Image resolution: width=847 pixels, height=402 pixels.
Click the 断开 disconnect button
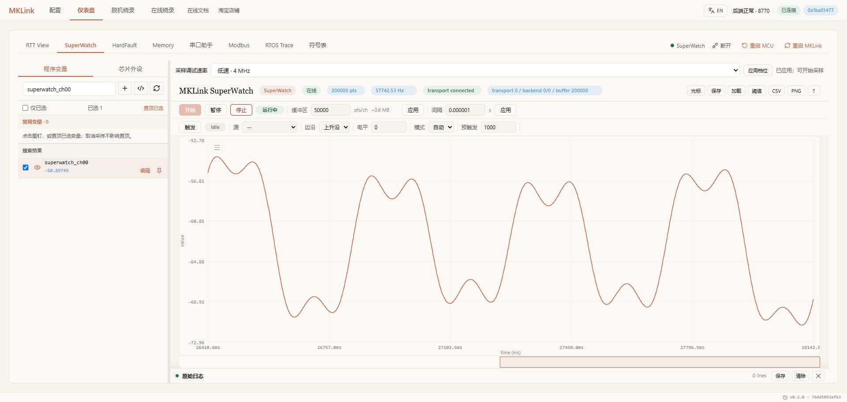point(722,46)
